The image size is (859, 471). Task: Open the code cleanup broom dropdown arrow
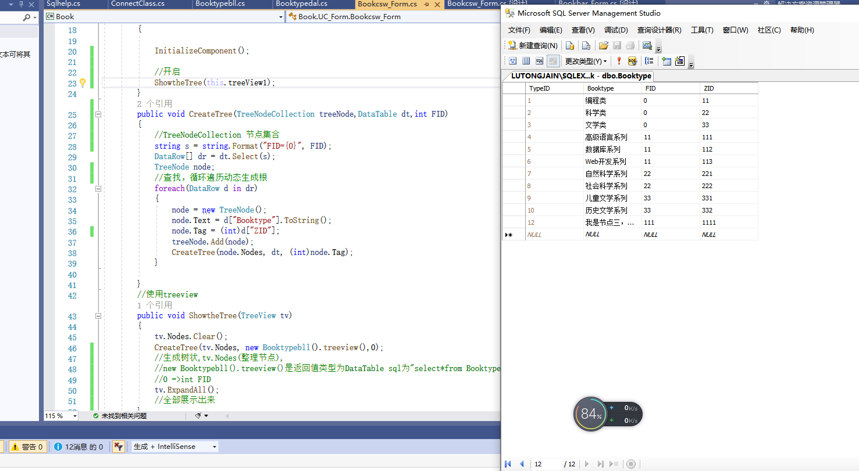(x=206, y=416)
